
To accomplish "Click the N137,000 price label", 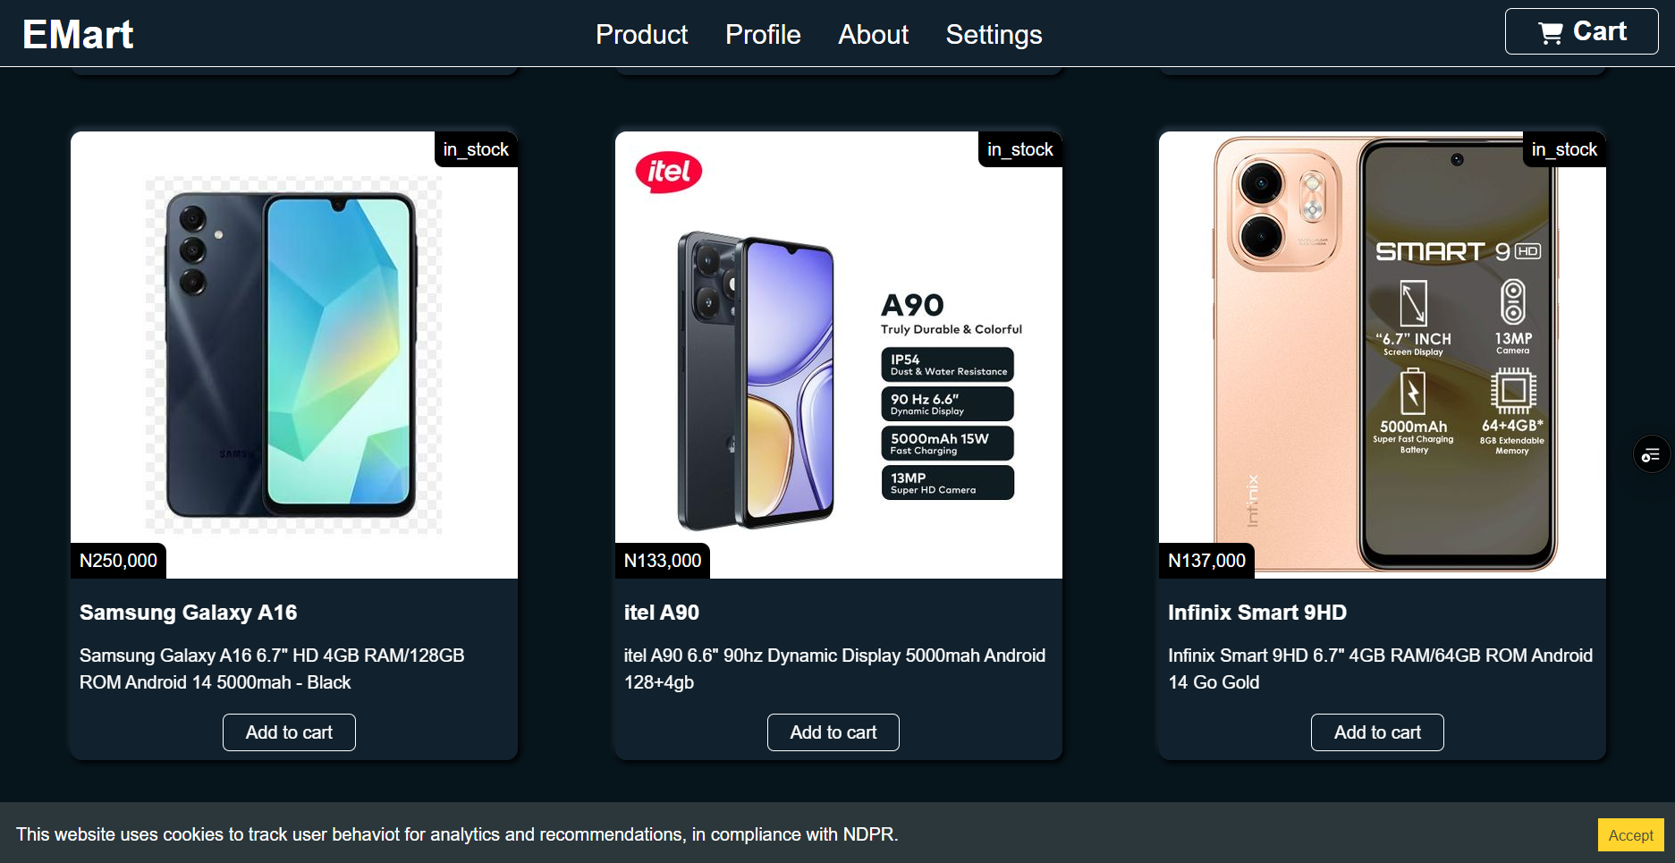I will 1206,561.
